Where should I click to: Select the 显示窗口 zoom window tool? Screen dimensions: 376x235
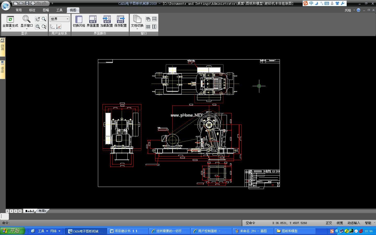pyautogui.click(x=26, y=20)
